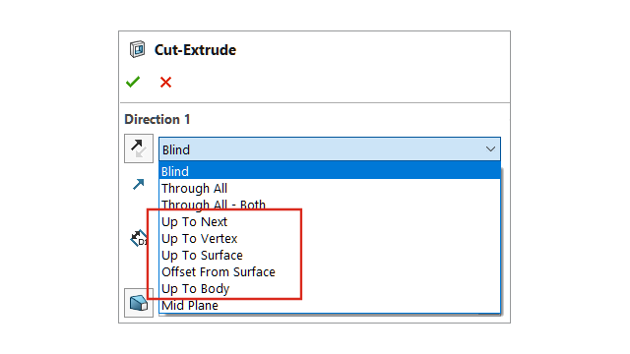This screenshot has height=354, width=630.
Task: Cancel the feature with the red X
Action: click(165, 83)
